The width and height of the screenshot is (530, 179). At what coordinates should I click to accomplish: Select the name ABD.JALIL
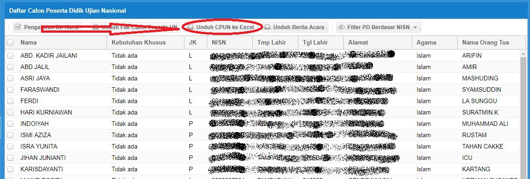[x=35, y=67]
